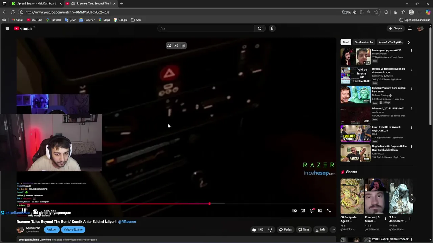Like the video with the thumbs-up button
This screenshot has height=243, width=433.
[257, 230]
